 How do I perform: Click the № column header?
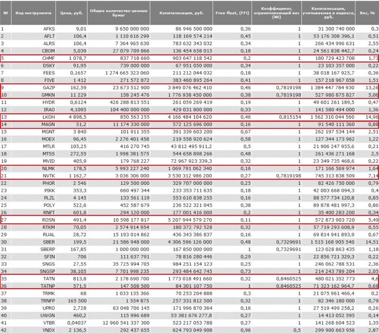pyautogui.click(x=6, y=13)
